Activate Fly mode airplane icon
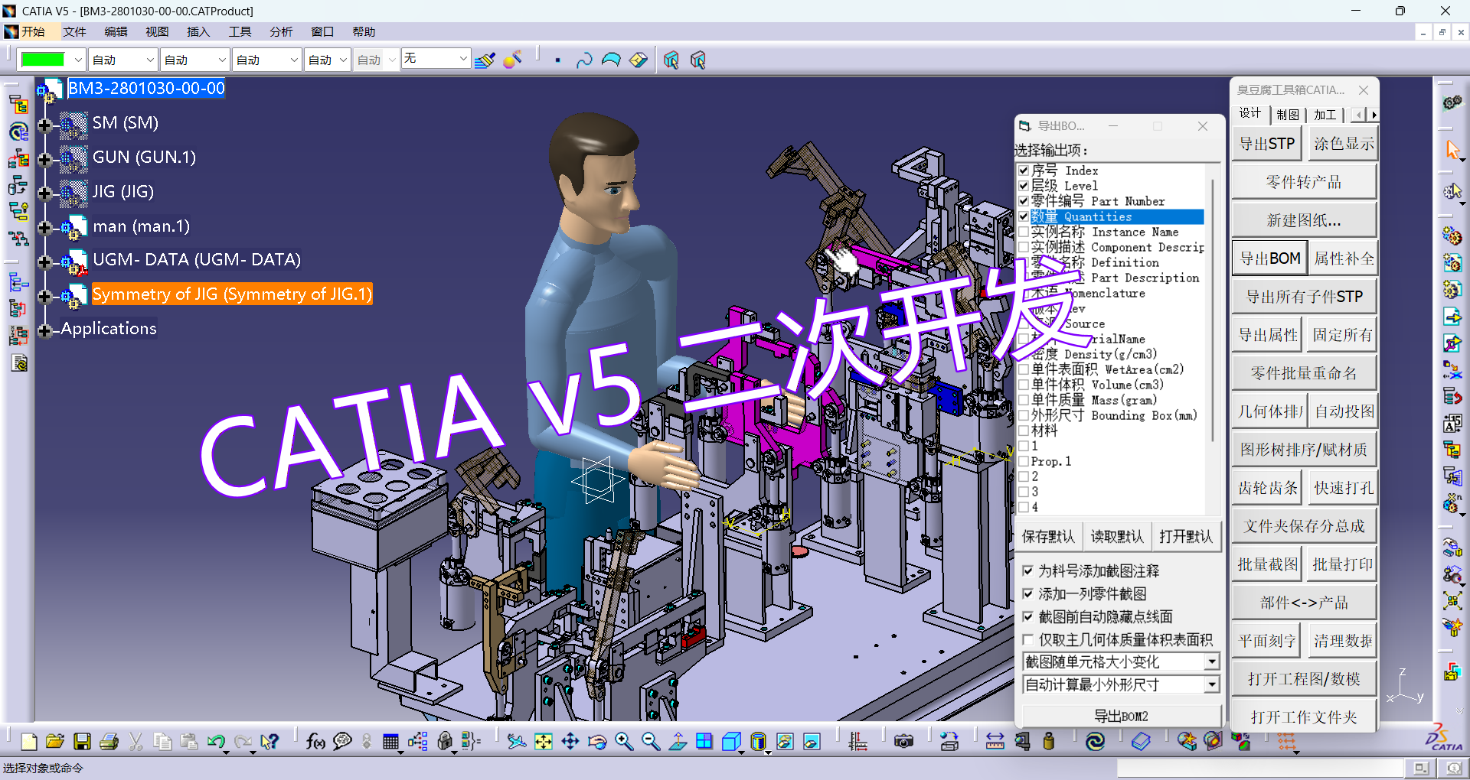Screen dimensions: 1470x780 (x=517, y=741)
